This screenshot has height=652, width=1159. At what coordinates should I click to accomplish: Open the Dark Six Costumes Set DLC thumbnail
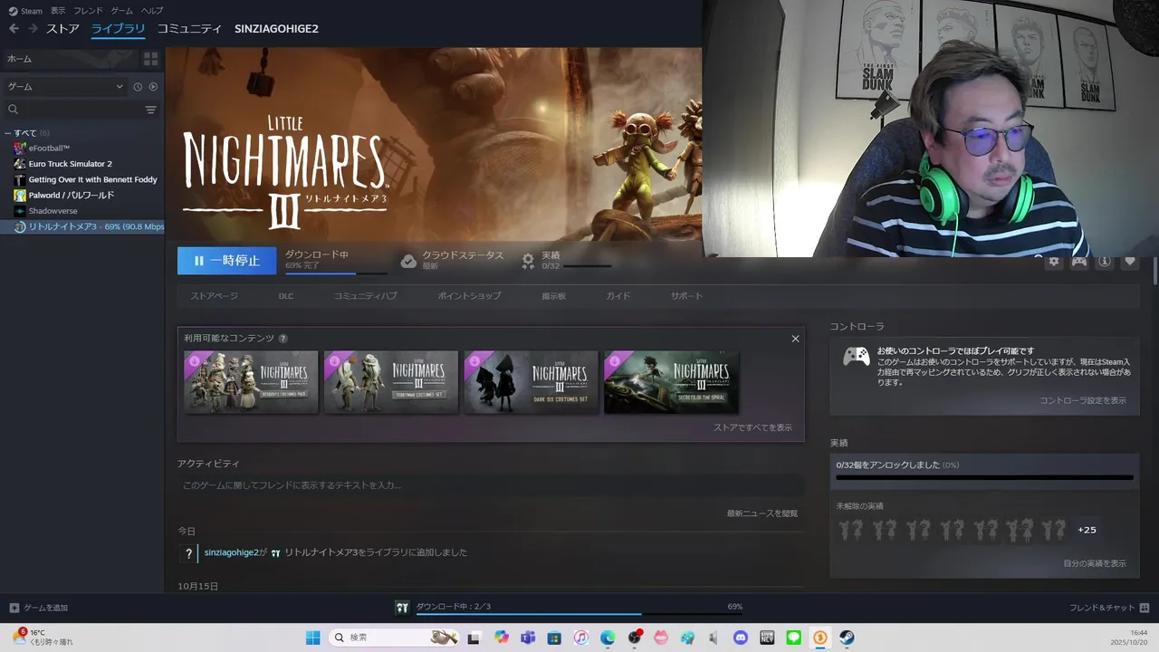(532, 382)
